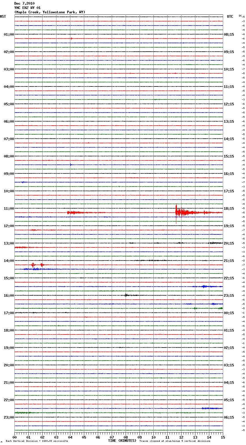Click the date text 'Dec 7,2010'

tap(24, 3)
